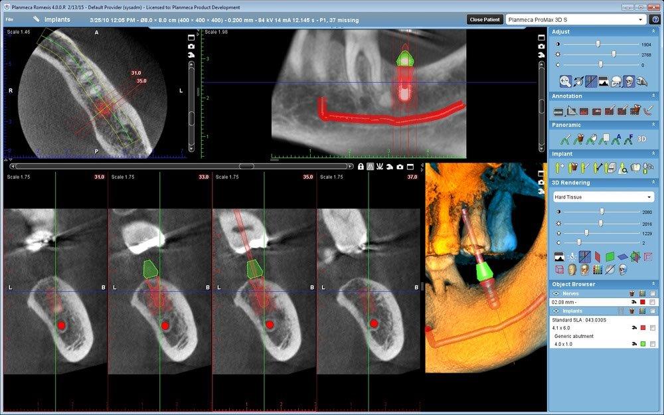The width and height of the screenshot is (664, 415).
Task: Click the red sagittal clipping plane icon
Action: (x=598, y=256)
